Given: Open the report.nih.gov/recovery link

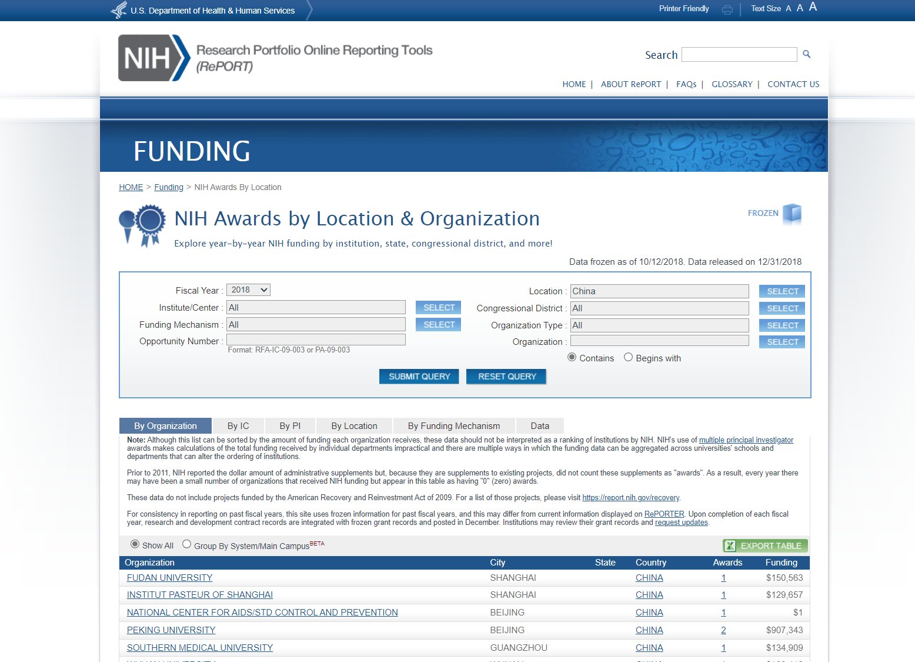Looking at the screenshot, I should pyautogui.click(x=631, y=498).
